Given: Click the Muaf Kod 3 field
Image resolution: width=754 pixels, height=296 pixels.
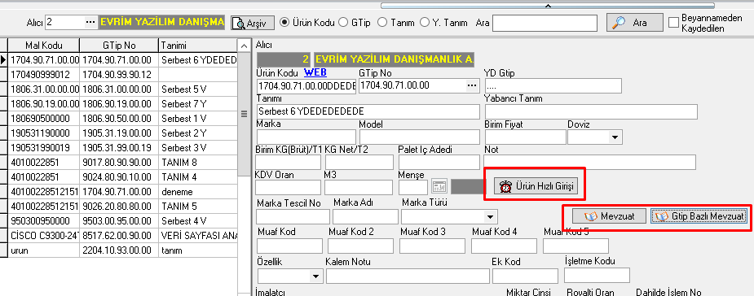Looking at the screenshot, I should pyautogui.click(x=432, y=246).
